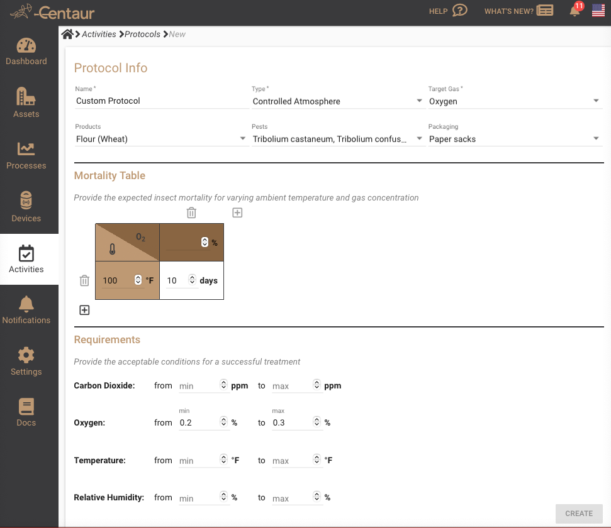This screenshot has width=611, height=528.
Task: Add a new mortality table row
Action: 84,310
